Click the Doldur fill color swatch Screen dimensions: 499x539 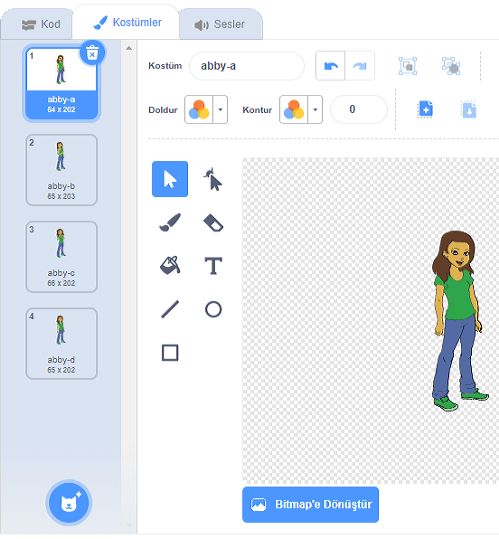199,109
